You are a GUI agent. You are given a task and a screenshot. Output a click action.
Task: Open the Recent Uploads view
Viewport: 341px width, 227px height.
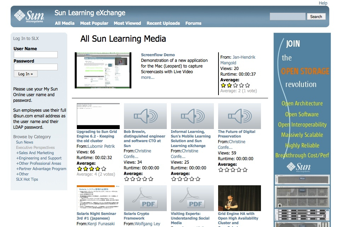tap(163, 23)
